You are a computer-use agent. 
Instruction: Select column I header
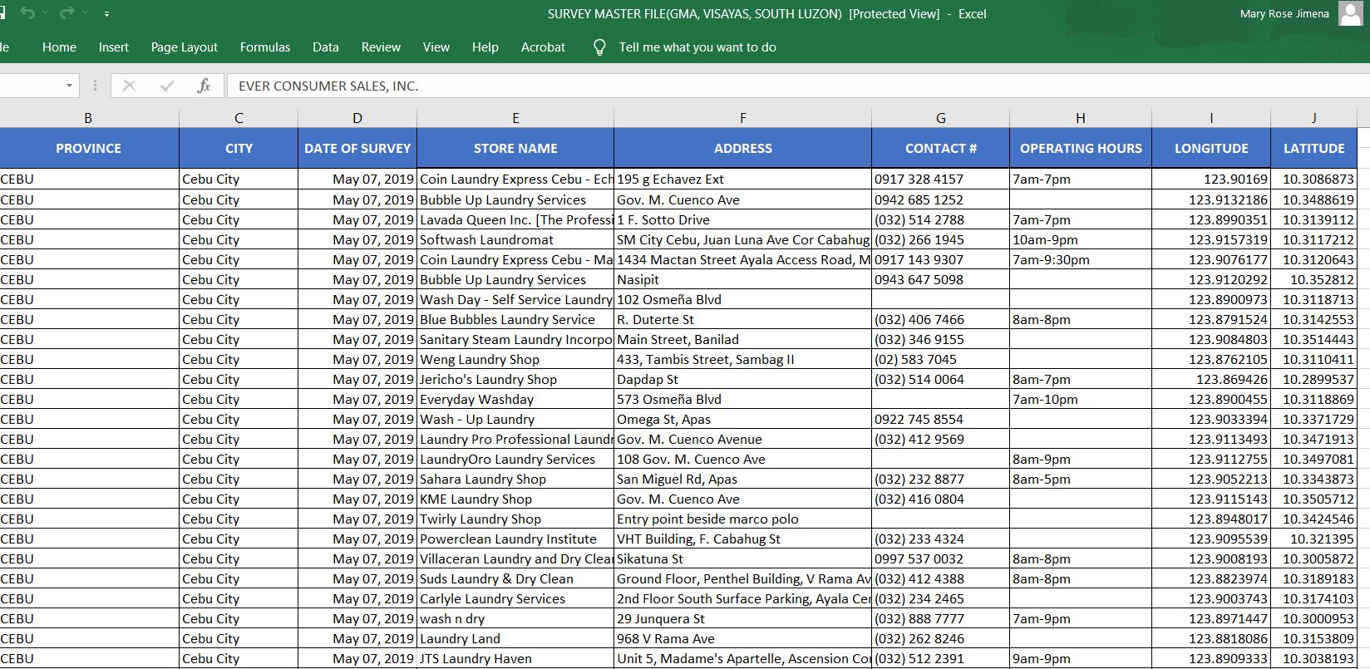tap(1211, 118)
